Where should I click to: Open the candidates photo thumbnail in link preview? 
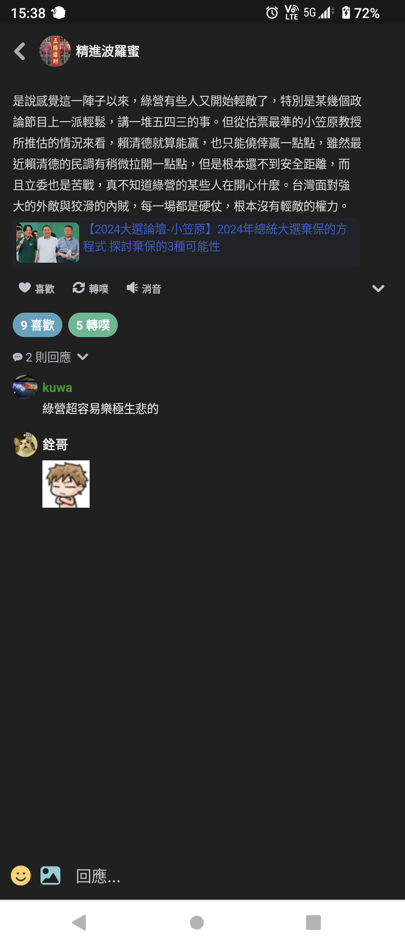tap(48, 242)
